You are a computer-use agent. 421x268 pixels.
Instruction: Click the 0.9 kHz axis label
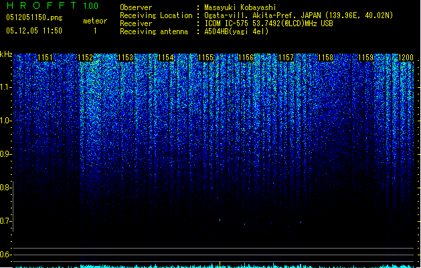pyautogui.click(x=5, y=154)
